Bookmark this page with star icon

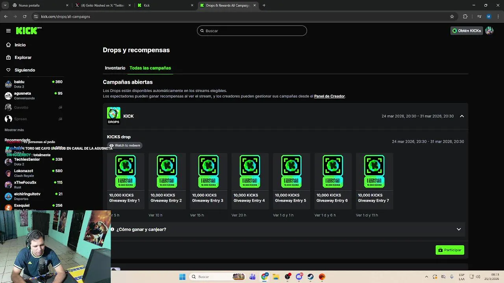[452, 17]
